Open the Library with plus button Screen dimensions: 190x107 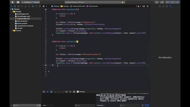[x=157, y=2]
